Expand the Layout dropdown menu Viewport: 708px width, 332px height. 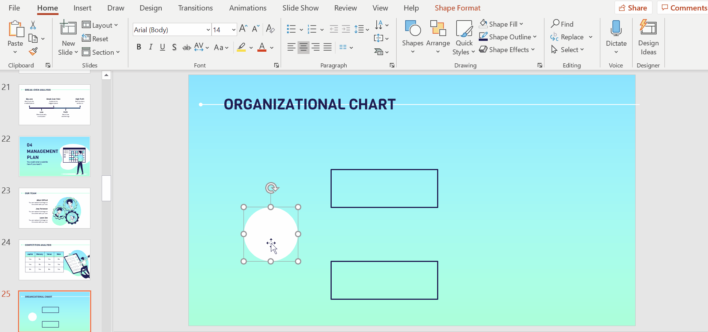coord(100,25)
